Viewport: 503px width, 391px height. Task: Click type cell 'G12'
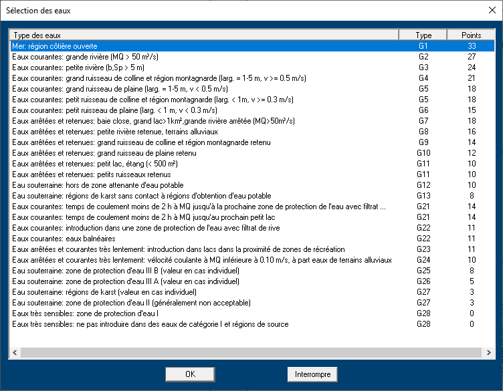[423, 185]
